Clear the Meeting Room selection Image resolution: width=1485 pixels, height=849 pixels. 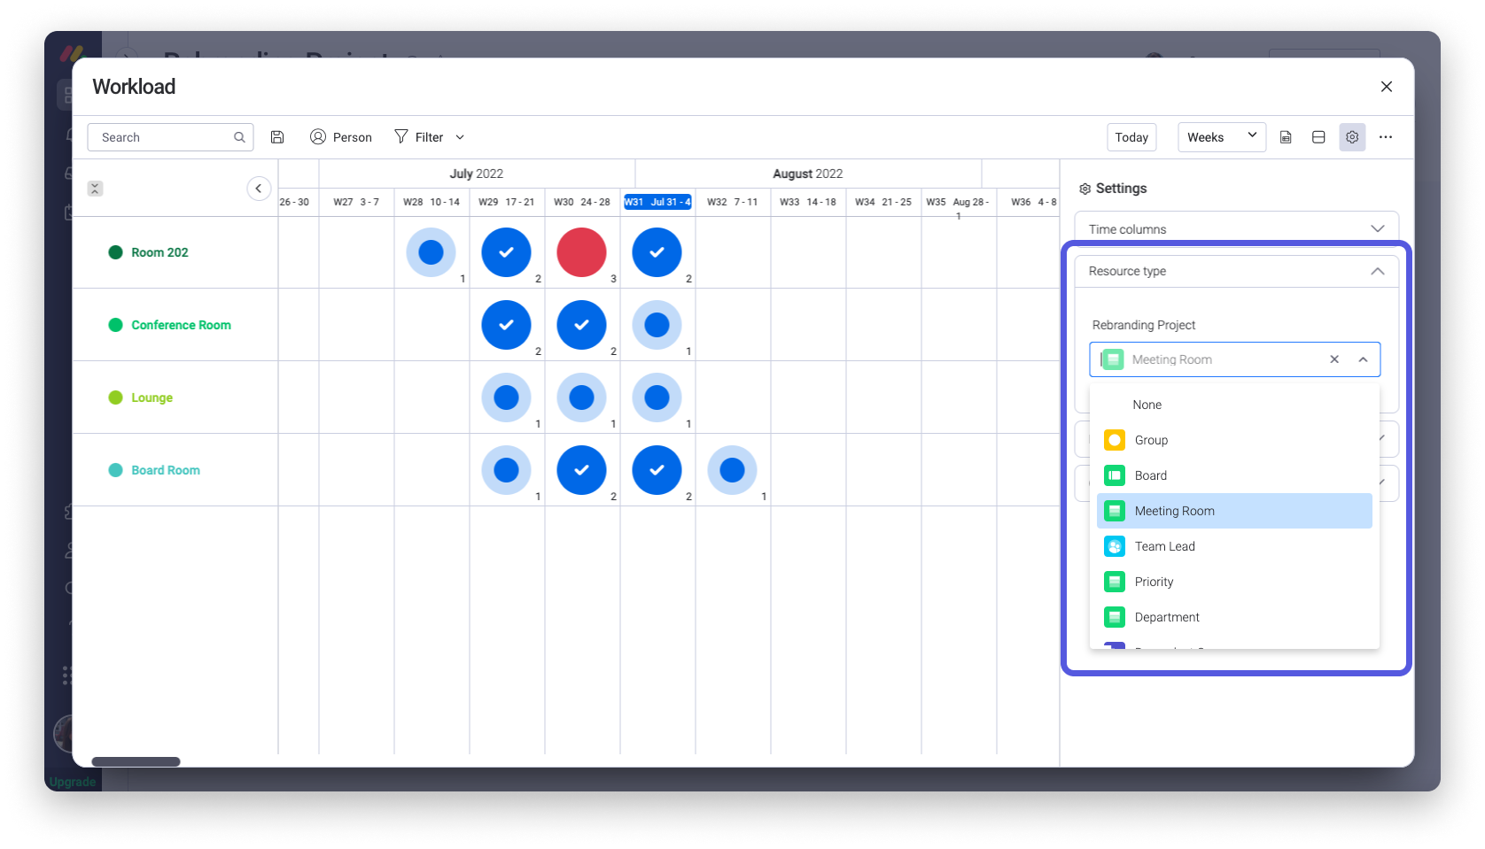pos(1334,359)
